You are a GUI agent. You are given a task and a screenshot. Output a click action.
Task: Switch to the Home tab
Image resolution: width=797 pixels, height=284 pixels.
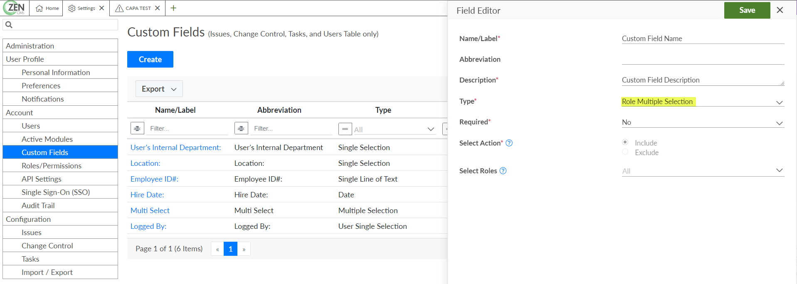[47, 8]
